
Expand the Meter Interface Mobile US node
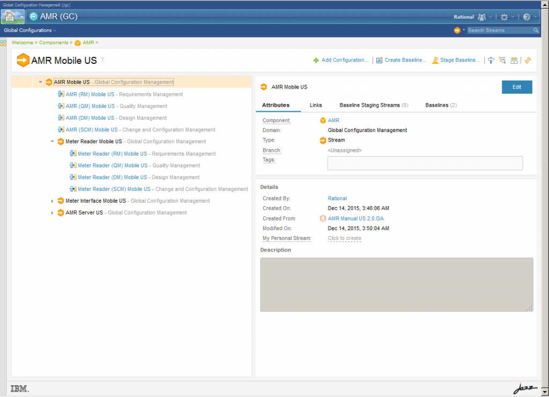pos(52,201)
